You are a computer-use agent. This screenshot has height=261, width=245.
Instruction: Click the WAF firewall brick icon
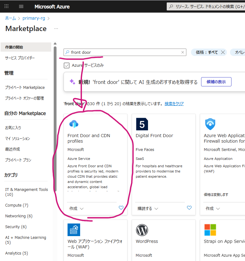pos(74,230)
